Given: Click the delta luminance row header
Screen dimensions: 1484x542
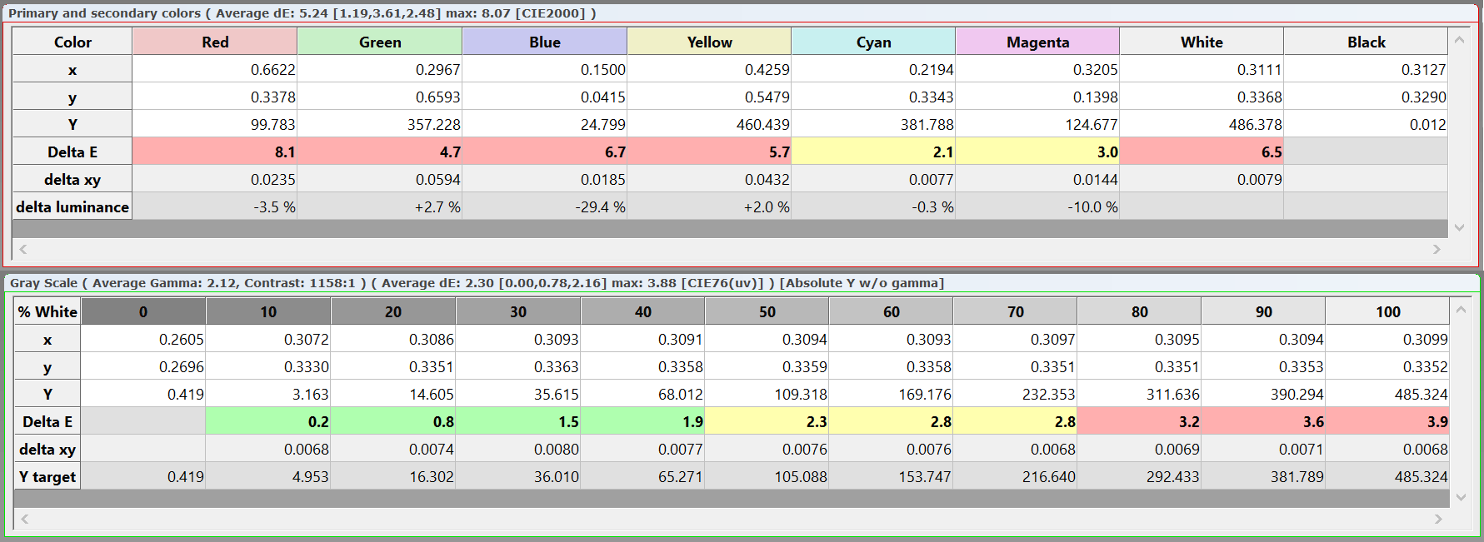Looking at the screenshot, I should click(72, 206).
